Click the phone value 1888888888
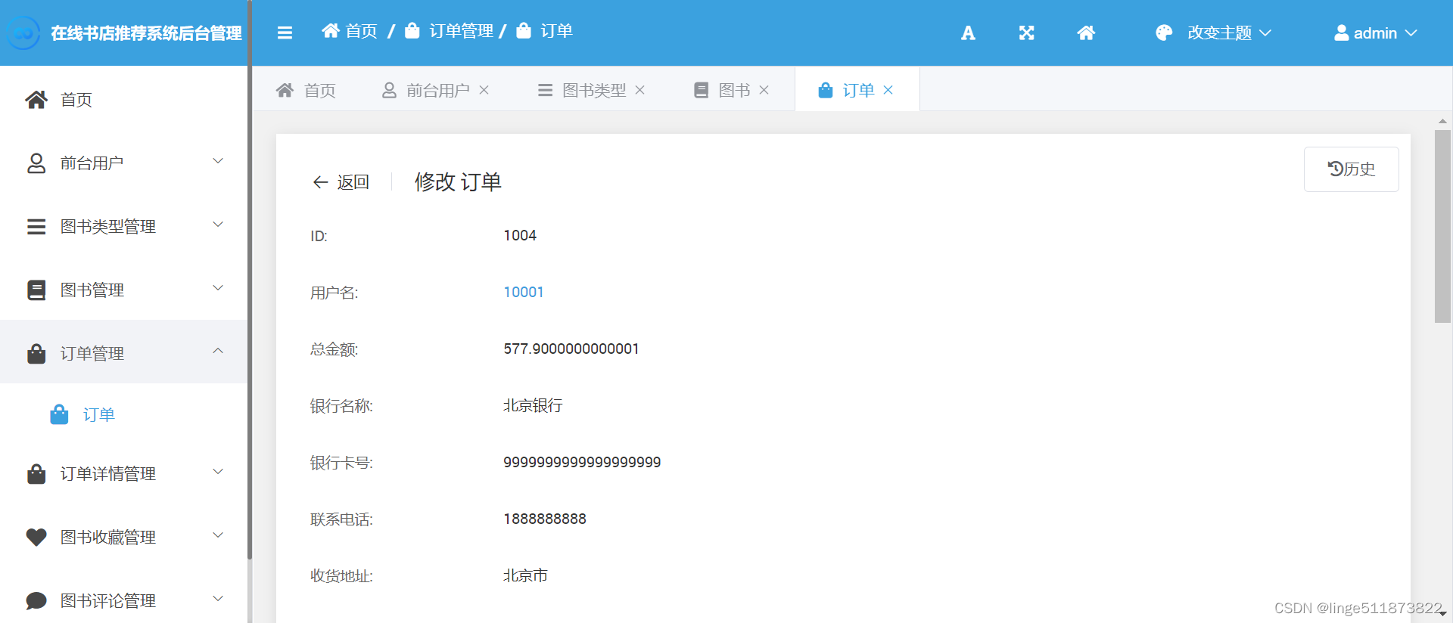Image resolution: width=1453 pixels, height=623 pixels. point(545,519)
